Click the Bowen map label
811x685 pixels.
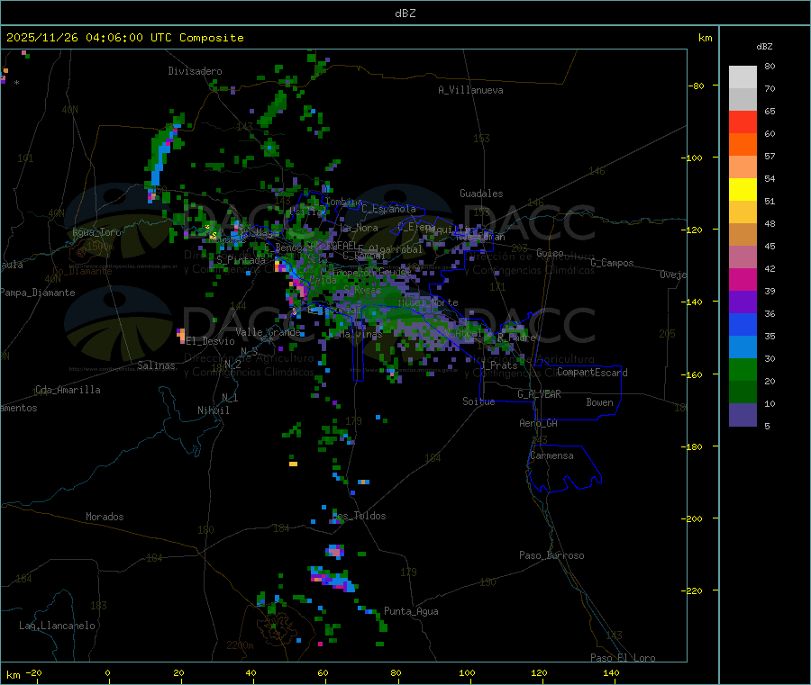pyautogui.click(x=599, y=402)
